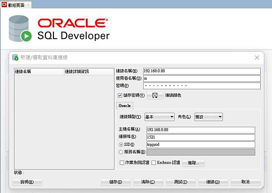Click the new connection dialog title icon

click(15, 58)
